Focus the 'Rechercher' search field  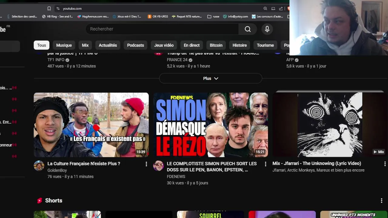pos(162,29)
